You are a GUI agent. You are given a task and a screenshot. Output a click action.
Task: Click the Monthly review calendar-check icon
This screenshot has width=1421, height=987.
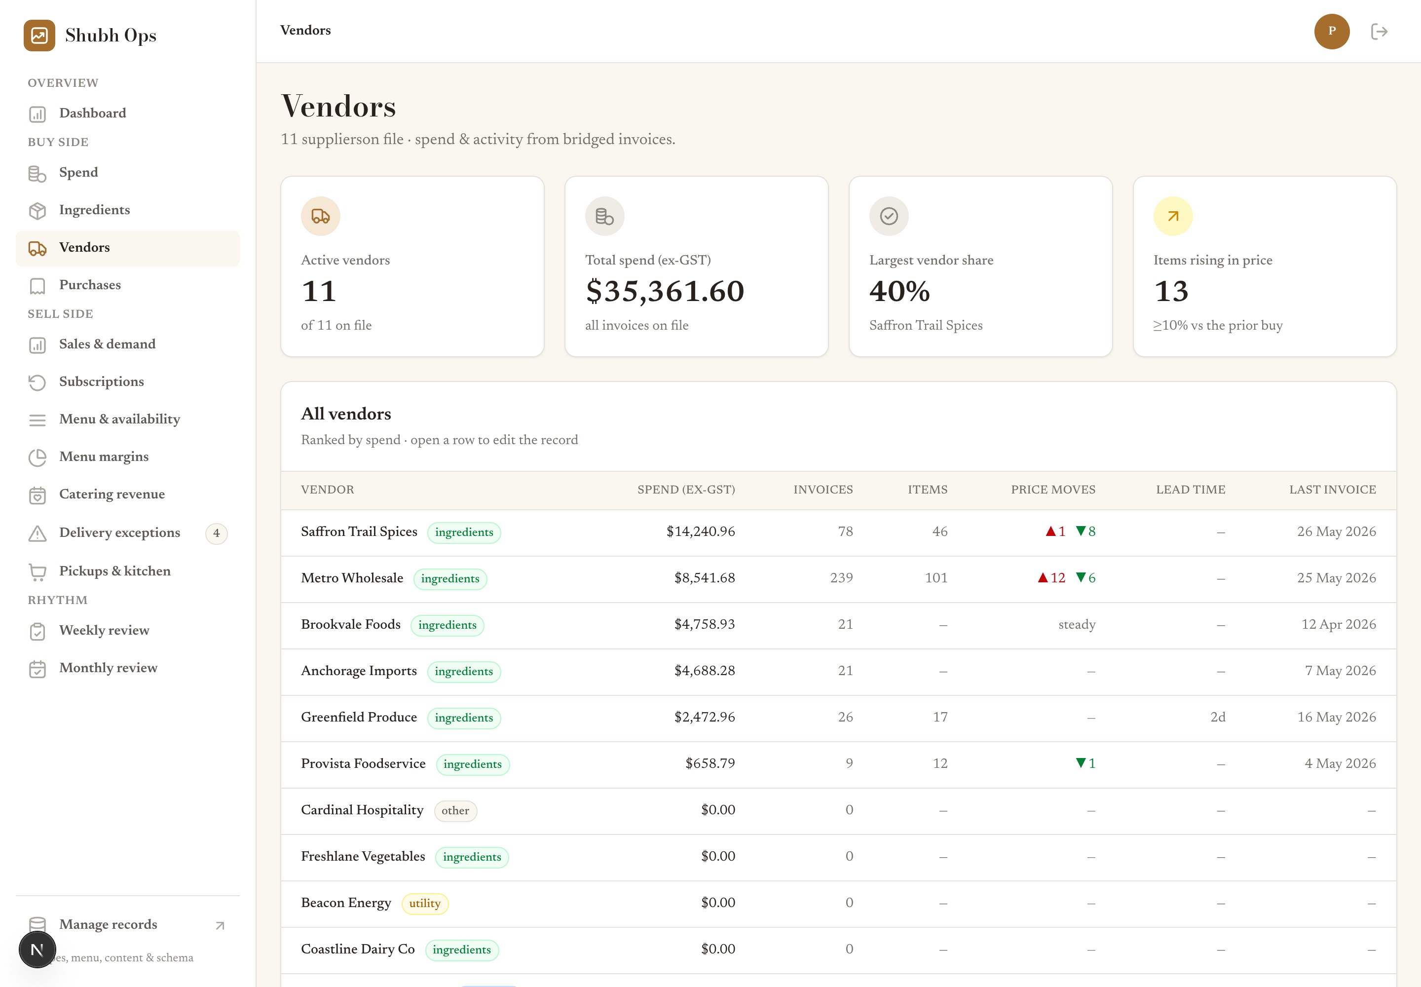click(x=37, y=669)
